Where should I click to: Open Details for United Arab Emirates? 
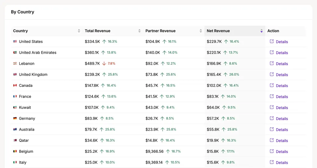tap(282, 53)
